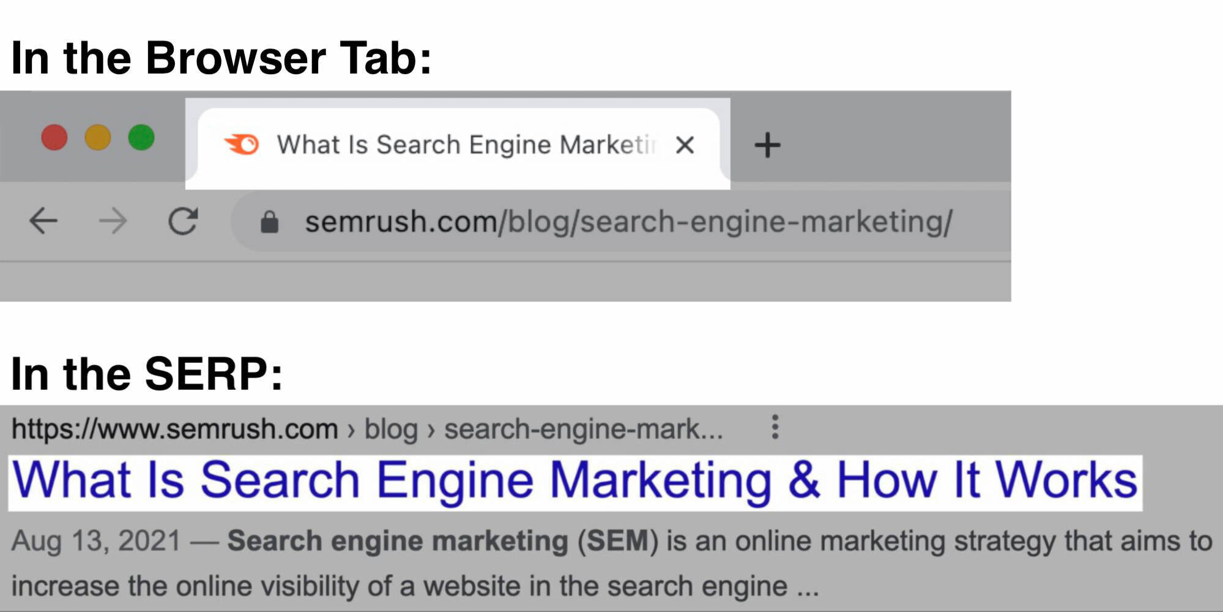Close the Search Engine Marketing tab
Image resolution: width=1223 pixels, height=612 pixels.
click(x=685, y=145)
